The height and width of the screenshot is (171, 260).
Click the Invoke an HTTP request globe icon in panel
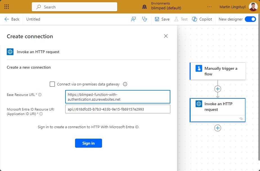tap(10, 52)
